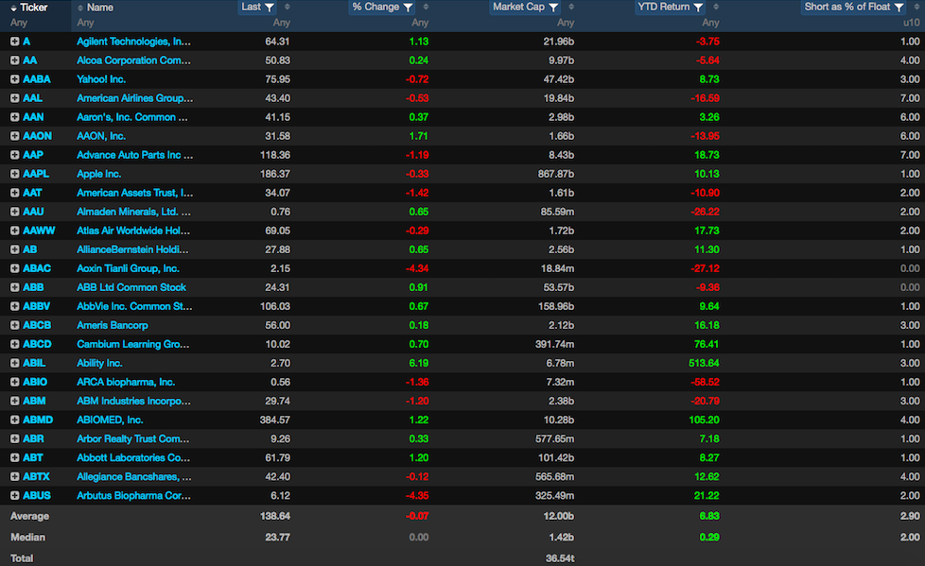Viewport: 925px width, 566px height.
Task: Sort by the Name column header
Action: 100,8
